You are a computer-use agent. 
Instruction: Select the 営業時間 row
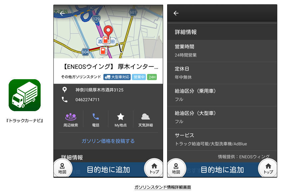coord(222,51)
